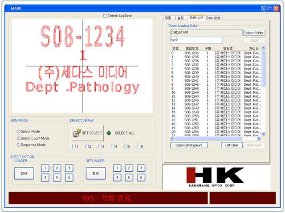
Task: Click the folder path field C:\DATA\
Action: click(206, 33)
